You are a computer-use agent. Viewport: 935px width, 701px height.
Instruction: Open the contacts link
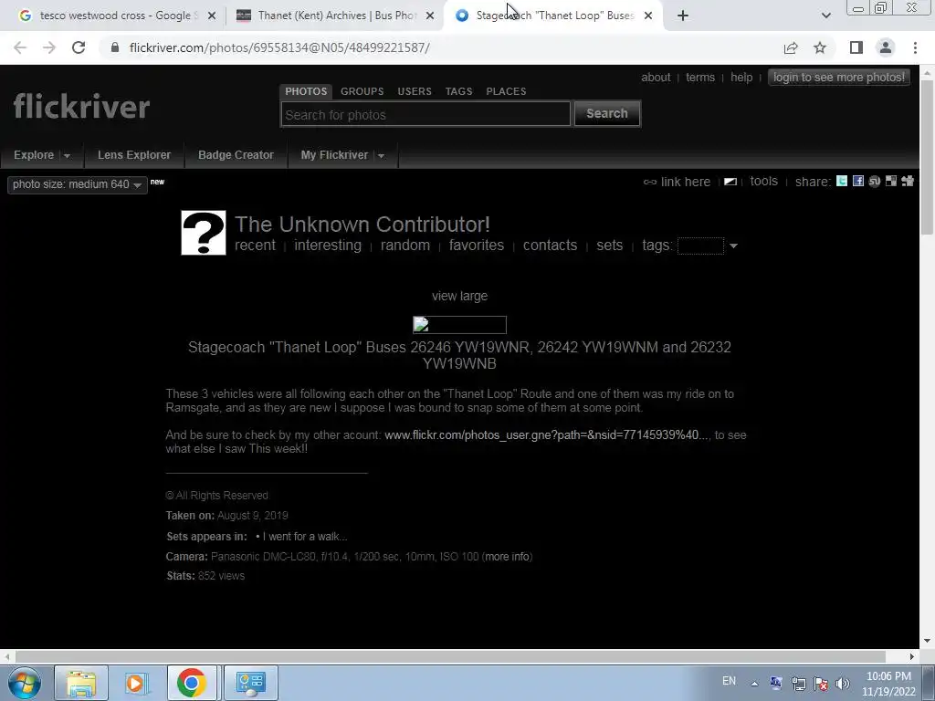(x=550, y=246)
